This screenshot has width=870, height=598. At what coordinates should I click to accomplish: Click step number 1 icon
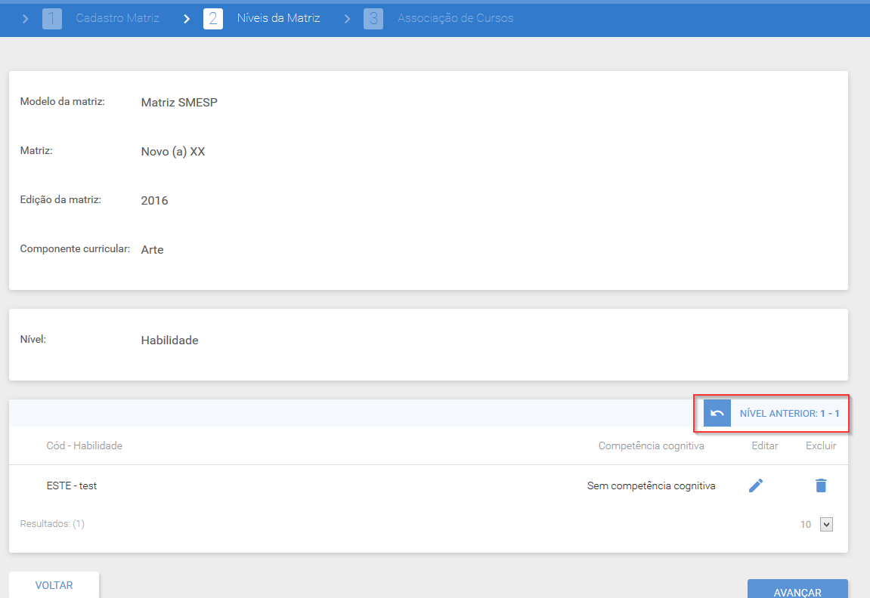click(52, 19)
